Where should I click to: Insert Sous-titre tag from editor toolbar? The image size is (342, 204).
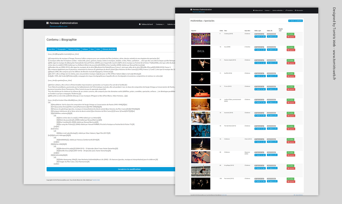pyautogui.click(x=51, y=49)
